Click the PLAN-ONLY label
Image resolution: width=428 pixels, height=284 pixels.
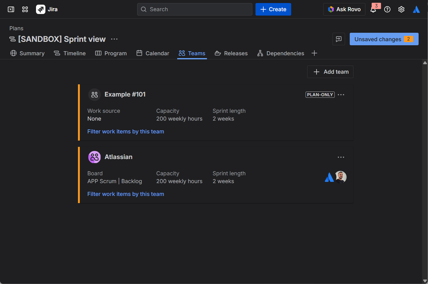[x=320, y=95]
